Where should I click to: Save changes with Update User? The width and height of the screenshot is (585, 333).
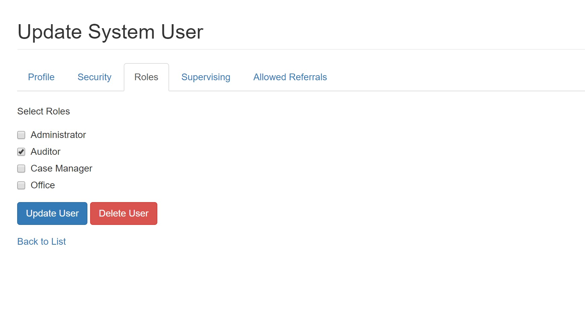(x=52, y=213)
